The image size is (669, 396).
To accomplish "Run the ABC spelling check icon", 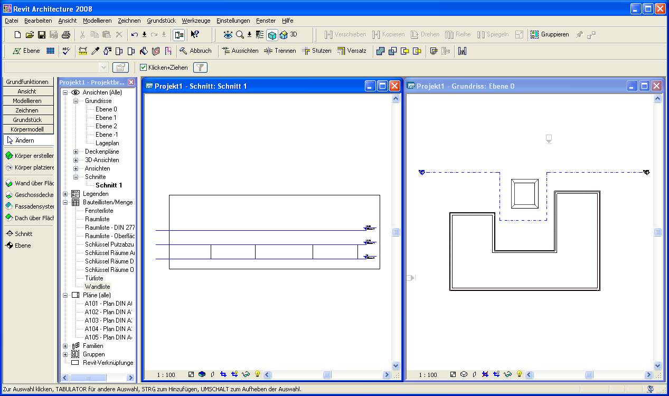I will (66, 51).
